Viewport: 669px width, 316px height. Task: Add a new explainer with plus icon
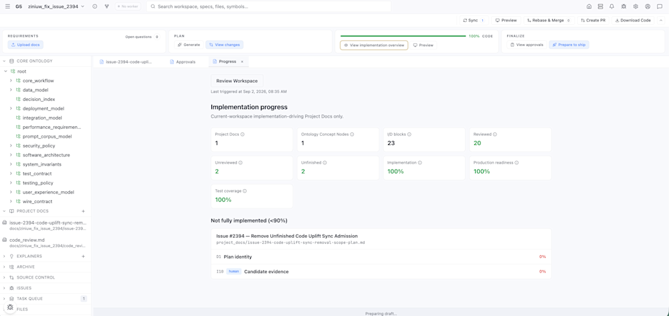click(83, 257)
